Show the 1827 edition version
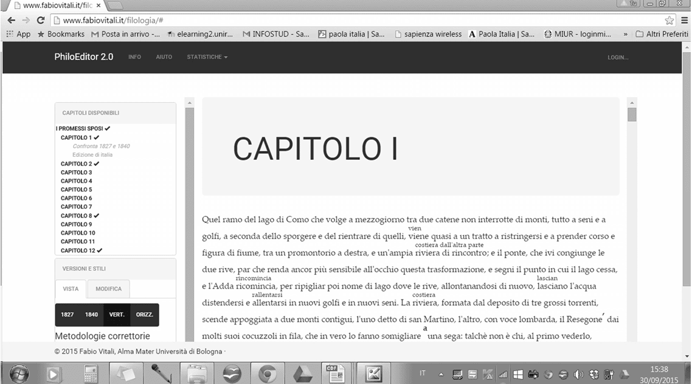This screenshot has height=384, width=692. tap(67, 315)
